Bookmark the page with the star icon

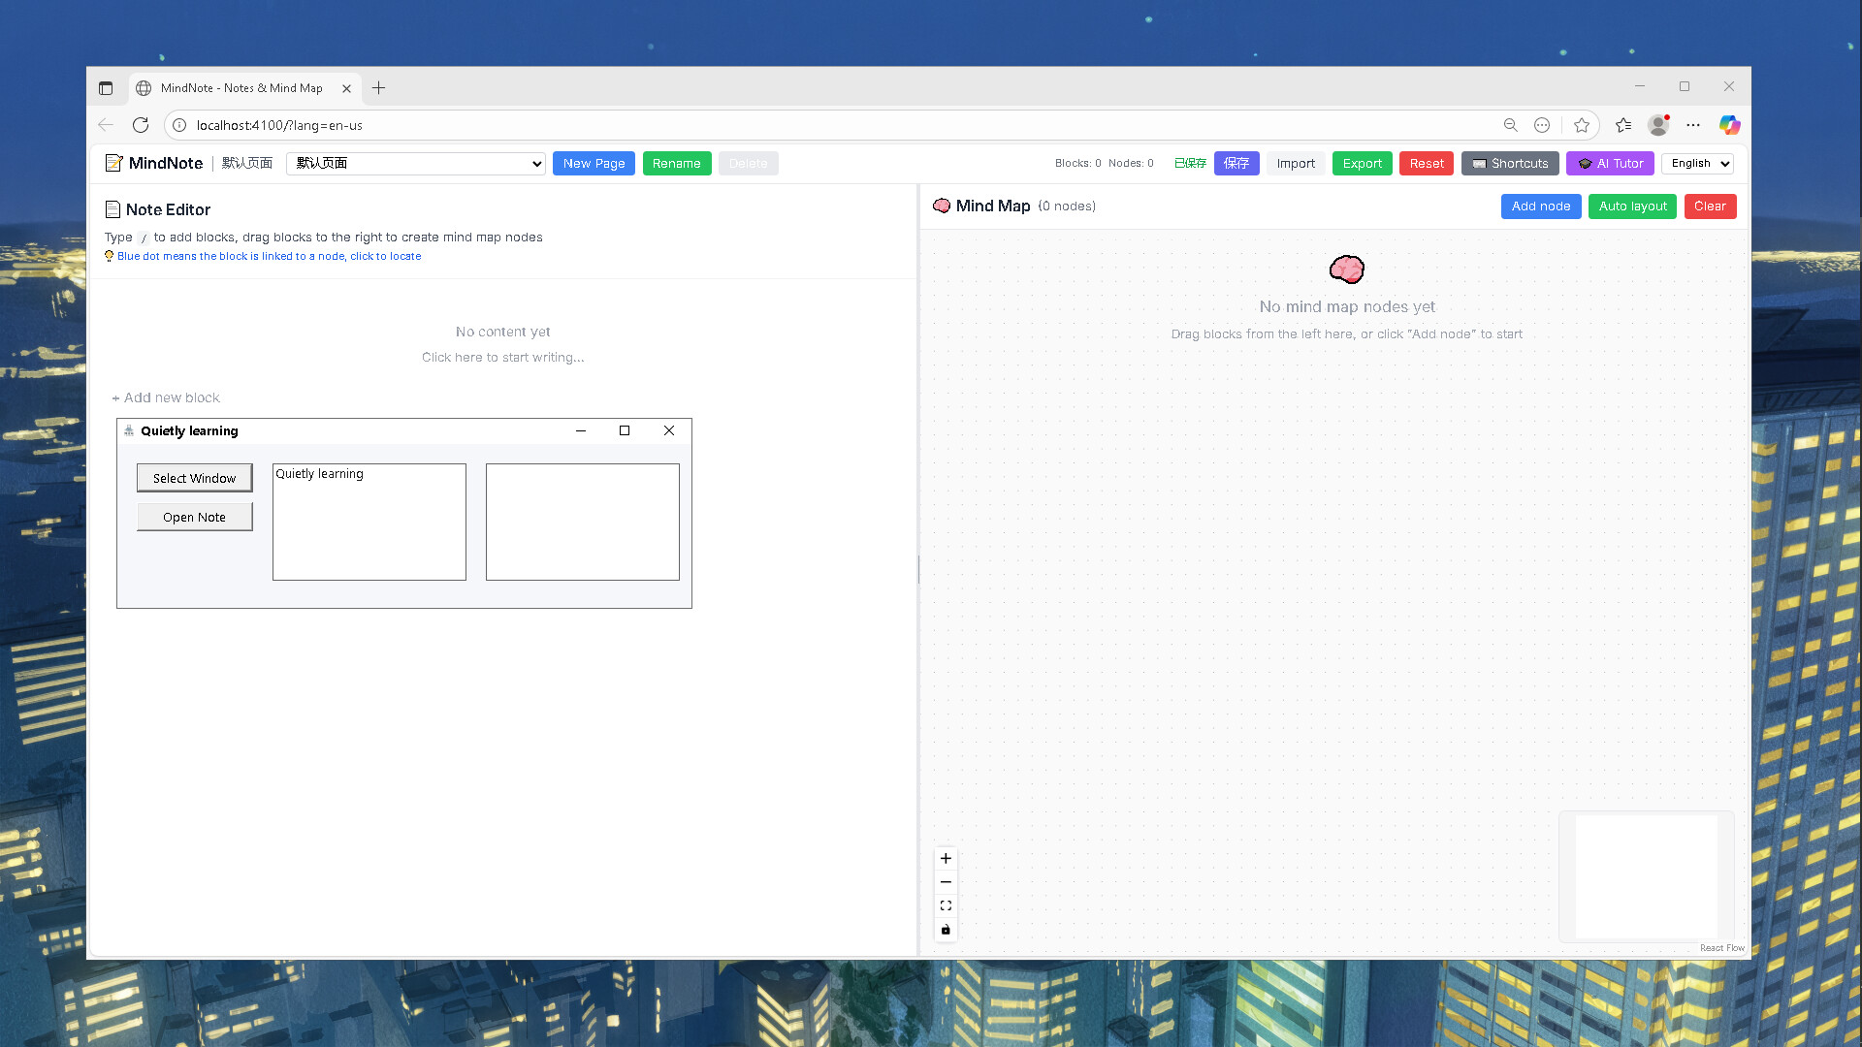click(1582, 125)
